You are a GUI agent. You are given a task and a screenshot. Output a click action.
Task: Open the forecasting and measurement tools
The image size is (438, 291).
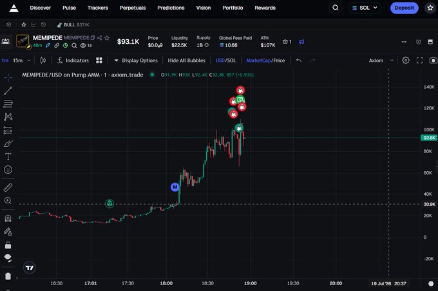click(x=8, y=130)
